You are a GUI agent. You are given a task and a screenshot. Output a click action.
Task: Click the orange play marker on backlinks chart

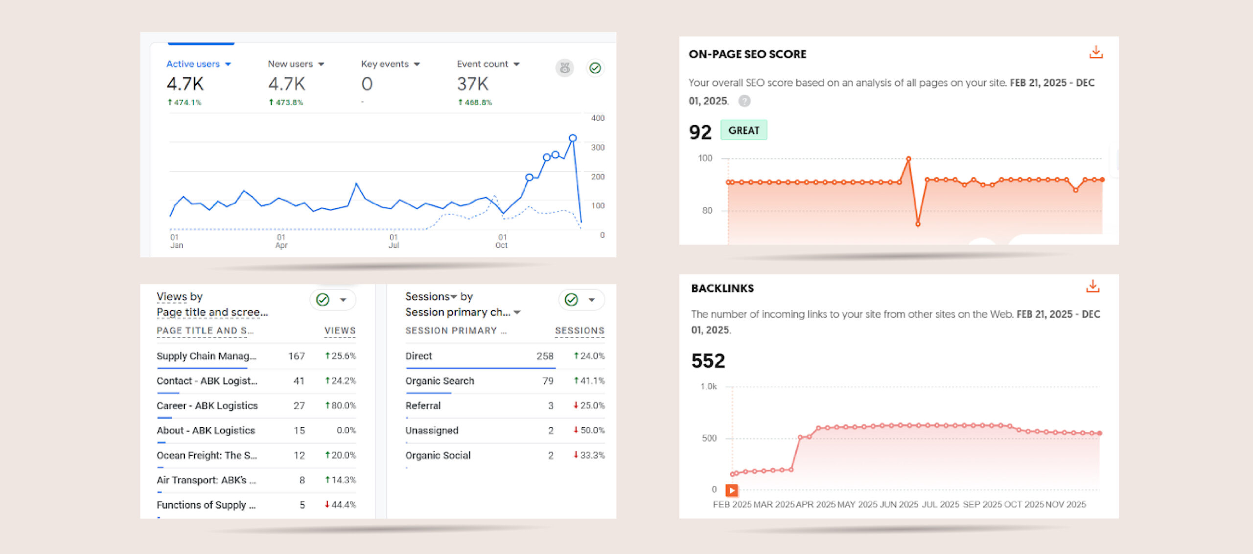coord(731,489)
